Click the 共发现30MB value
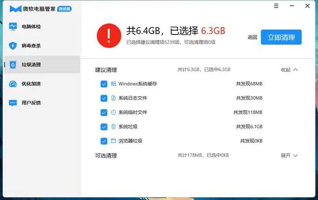The width and height of the screenshot is (318, 200). click(x=249, y=98)
